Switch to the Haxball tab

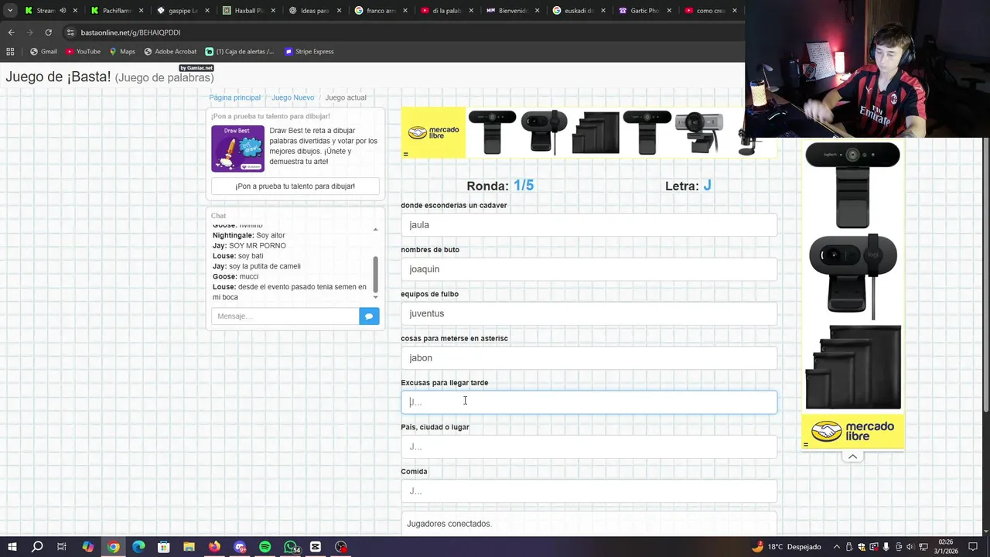[x=248, y=11]
